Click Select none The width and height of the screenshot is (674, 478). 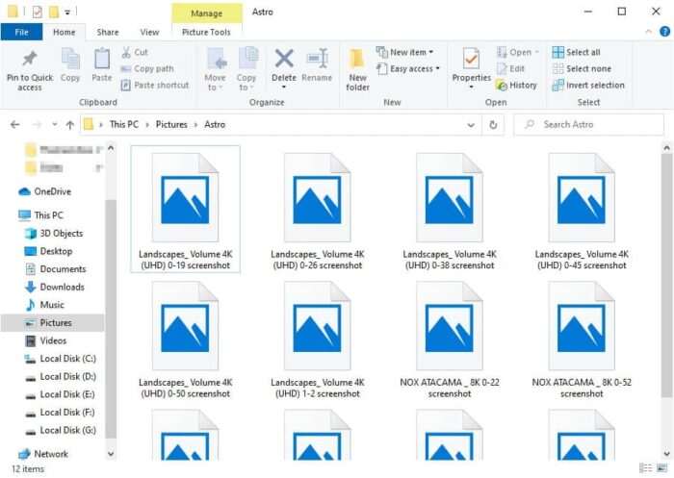582,68
